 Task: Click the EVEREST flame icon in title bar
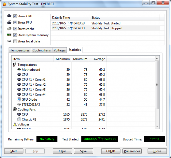click(4, 4)
